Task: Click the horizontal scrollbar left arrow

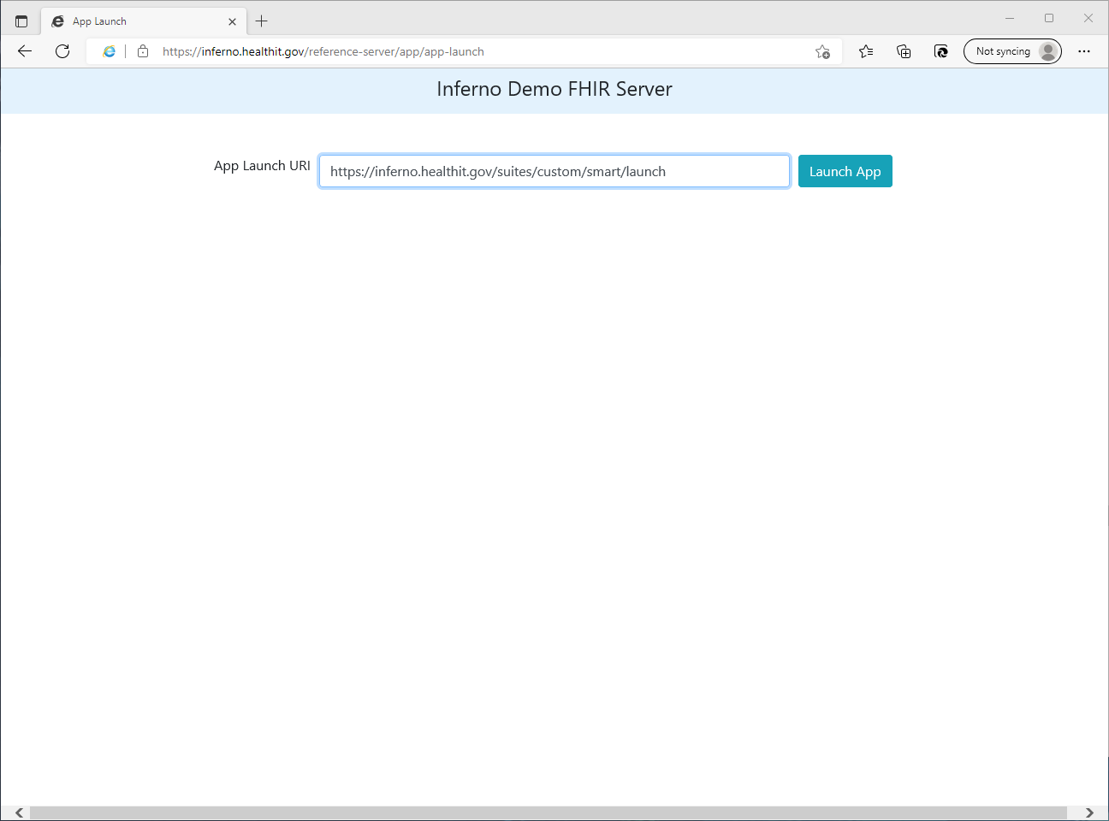Action: click(x=19, y=812)
